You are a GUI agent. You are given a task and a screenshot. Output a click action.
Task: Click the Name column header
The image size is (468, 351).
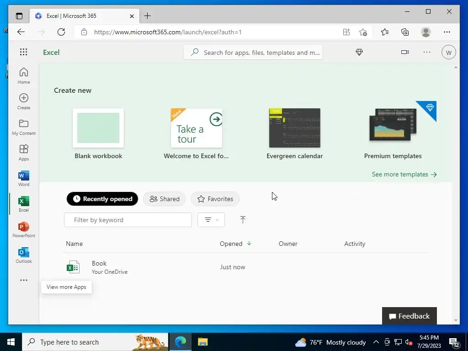[x=74, y=244]
